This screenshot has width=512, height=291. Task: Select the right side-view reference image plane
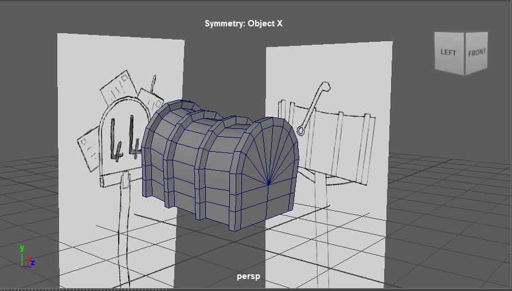click(355, 229)
